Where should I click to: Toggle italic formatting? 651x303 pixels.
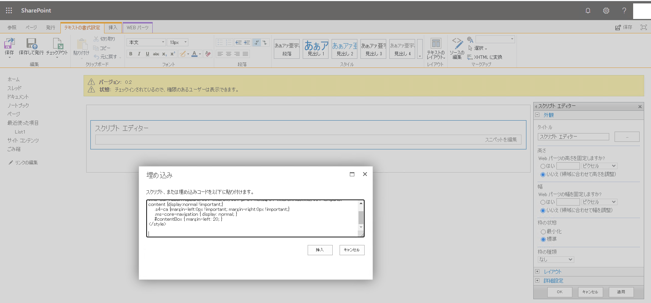(x=139, y=54)
